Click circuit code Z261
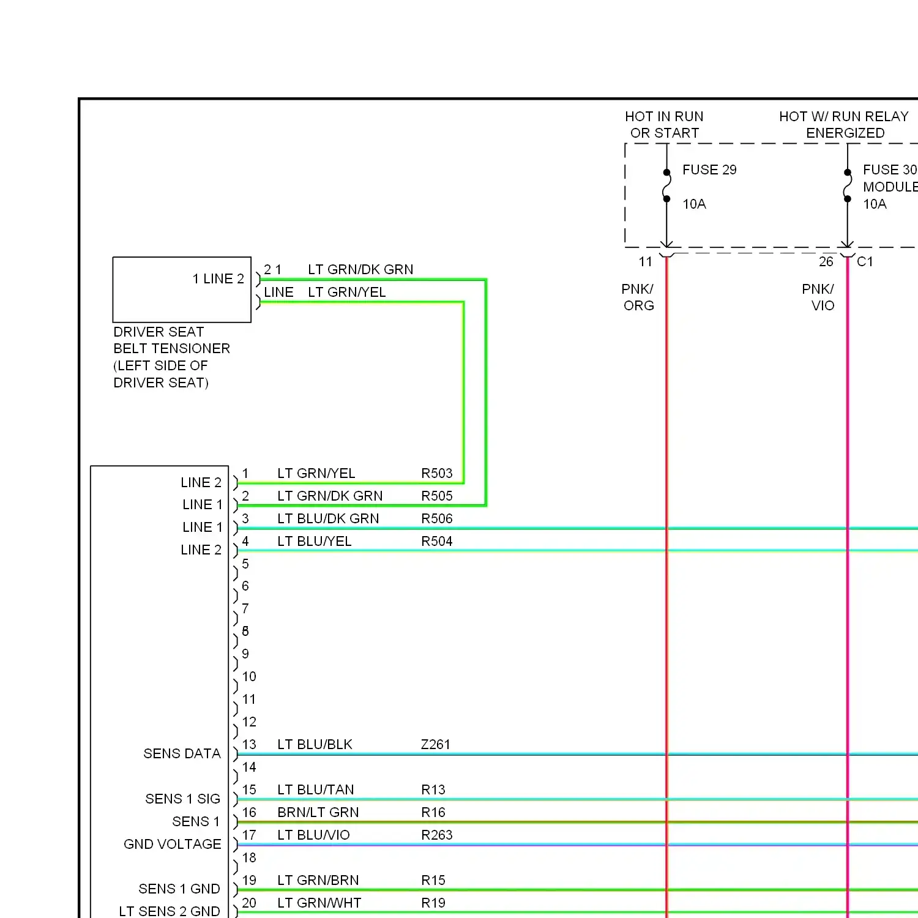The width and height of the screenshot is (918, 918). (436, 744)
